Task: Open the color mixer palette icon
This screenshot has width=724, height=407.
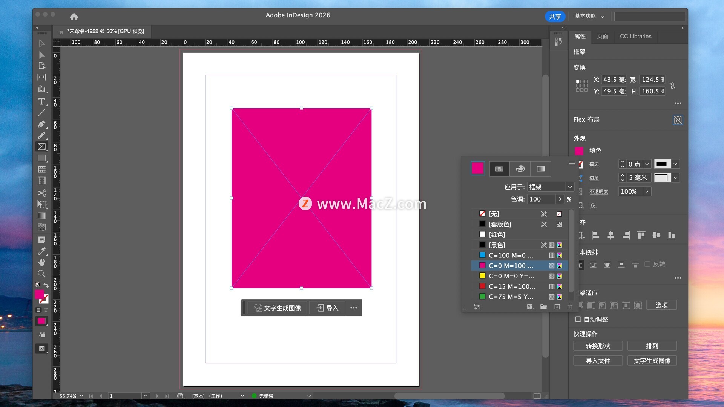Action: pyautogui.click(x=520, y=169)
